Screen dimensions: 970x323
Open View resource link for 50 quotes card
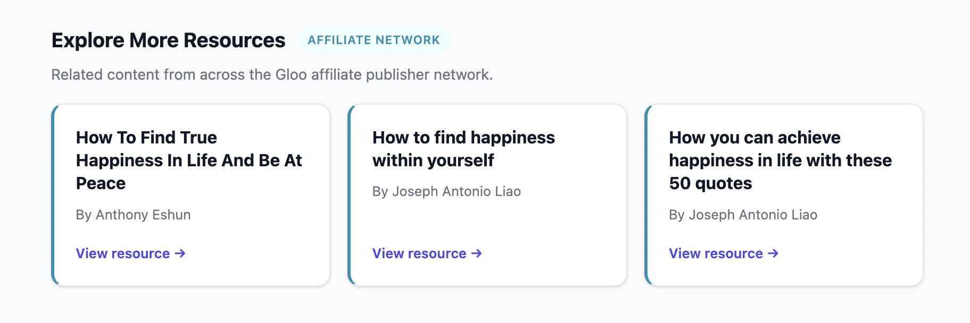[x=724, y=253]
